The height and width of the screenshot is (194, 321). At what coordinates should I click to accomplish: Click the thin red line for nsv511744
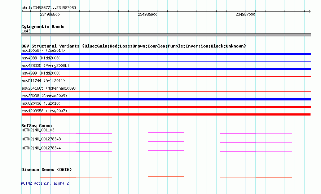(166, 84)
